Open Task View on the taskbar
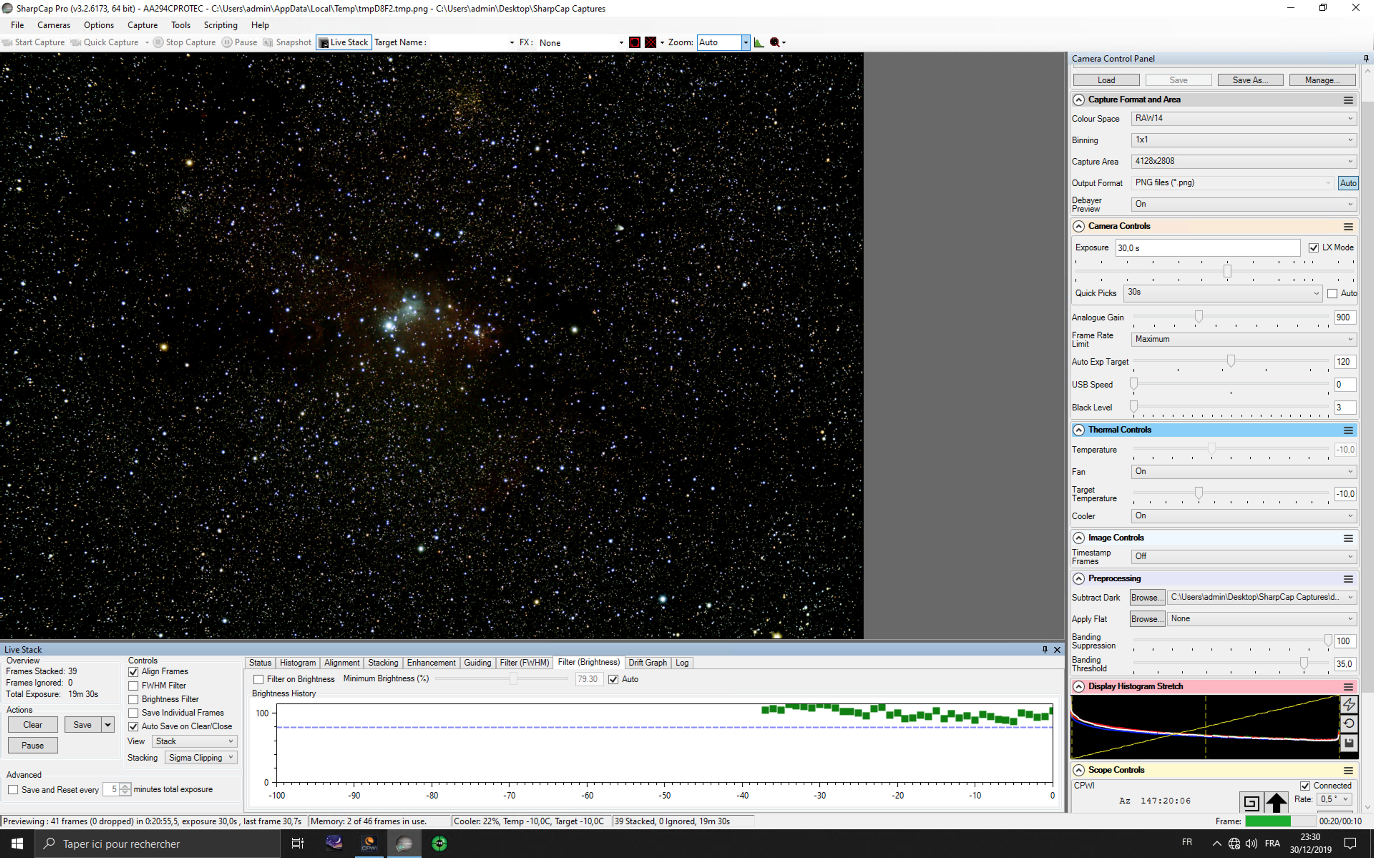The image size is (1374, 858). tap(297, 844)
